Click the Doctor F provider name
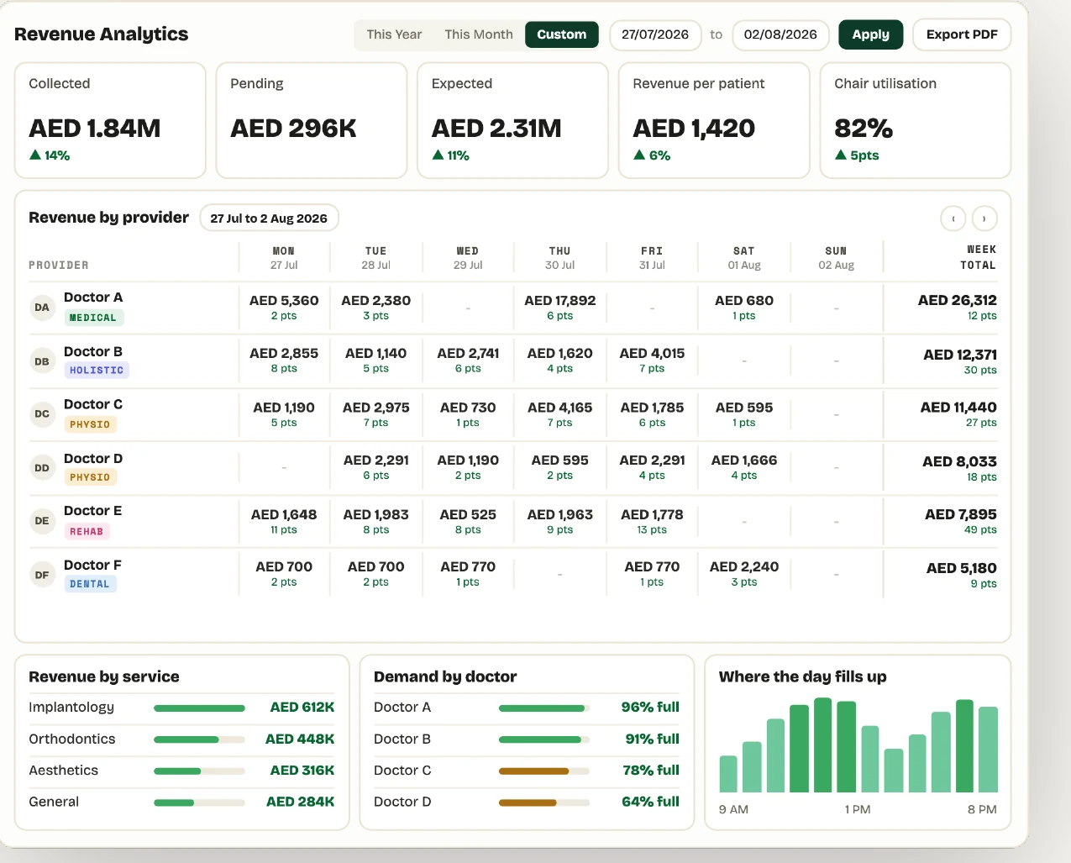Viewport: 1071px width, 863px height. 92,566
